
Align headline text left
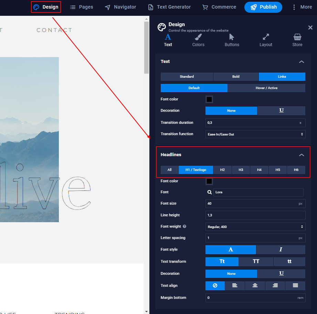(235, 285)
